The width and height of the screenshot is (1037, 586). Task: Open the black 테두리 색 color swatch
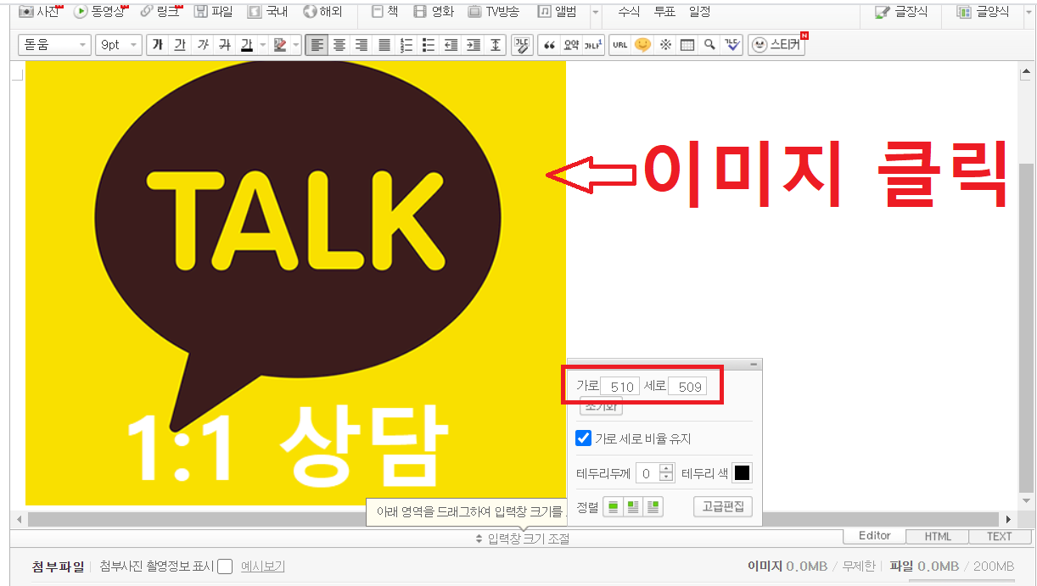tap(742, 473)
